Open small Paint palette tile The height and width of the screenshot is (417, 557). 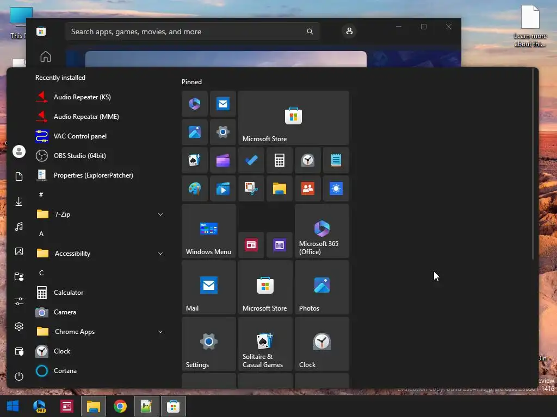click(195, 188)
